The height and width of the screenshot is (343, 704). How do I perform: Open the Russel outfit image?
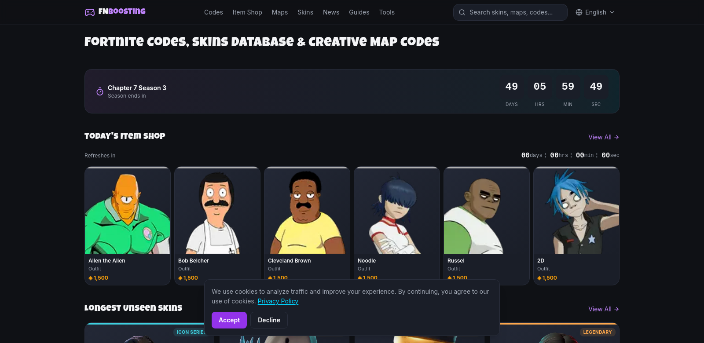487,211
